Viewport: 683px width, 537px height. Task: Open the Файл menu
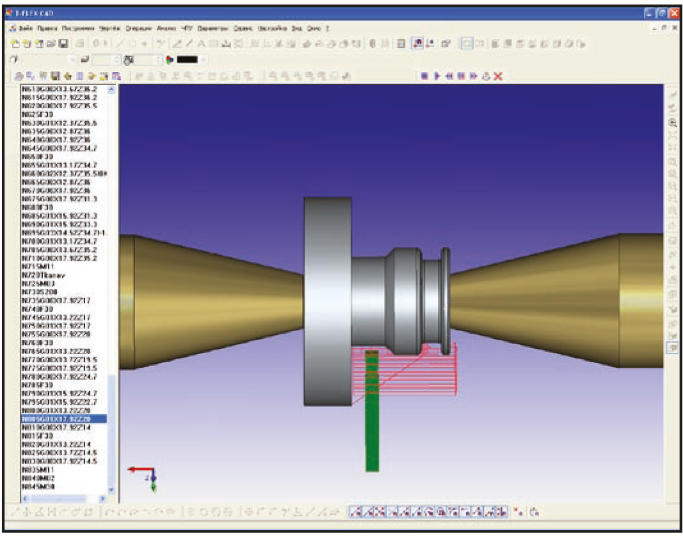click(26, 29)
